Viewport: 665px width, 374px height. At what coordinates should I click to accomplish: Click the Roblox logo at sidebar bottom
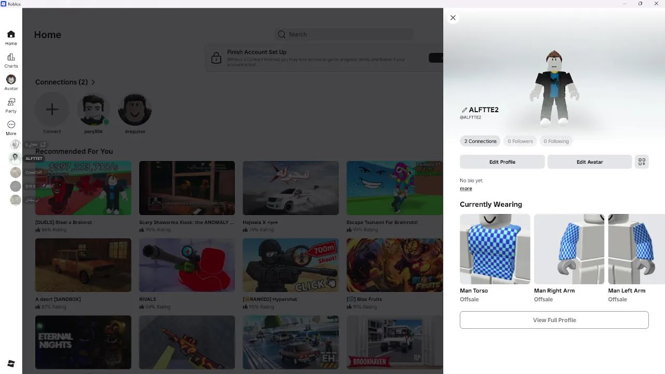coord(11,364)
